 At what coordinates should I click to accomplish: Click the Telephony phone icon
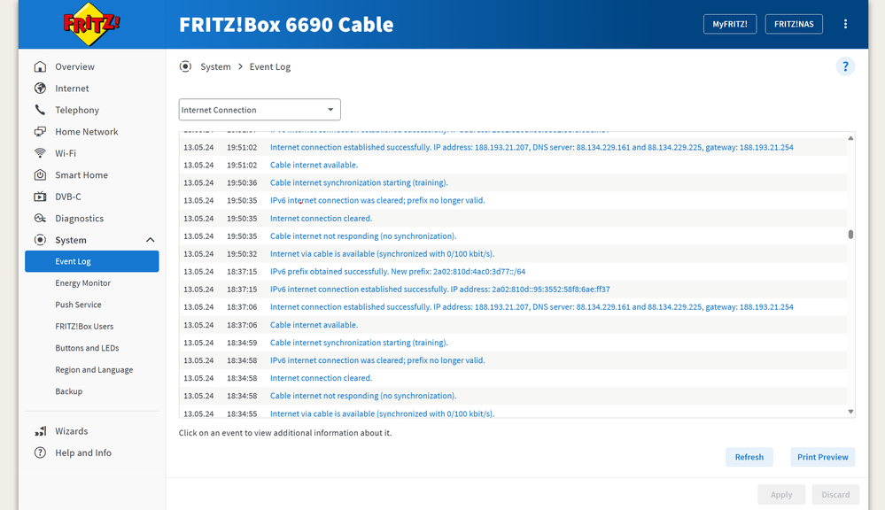(x=40, y=110)
